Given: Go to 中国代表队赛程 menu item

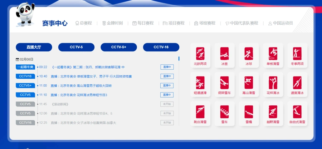Looking at the screenshot, I should coord(241,23).
